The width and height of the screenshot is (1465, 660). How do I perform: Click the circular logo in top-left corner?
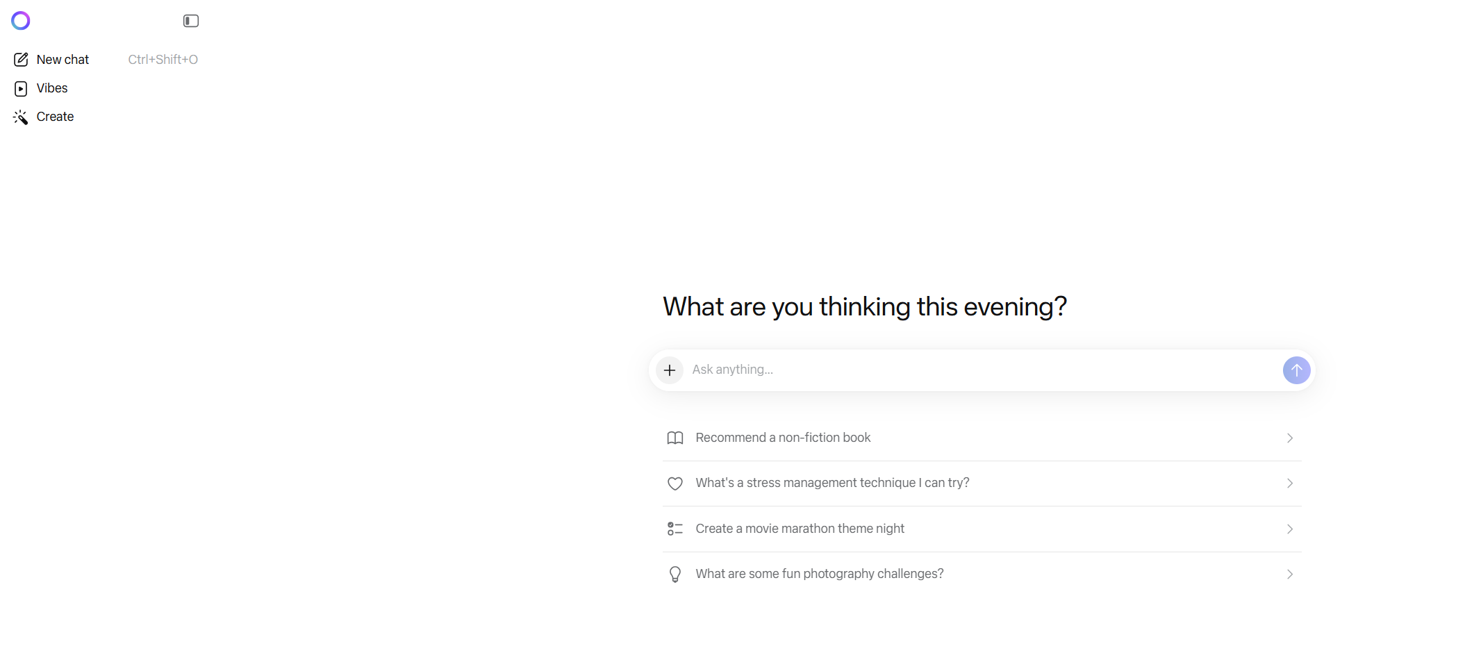coord(21,21)
